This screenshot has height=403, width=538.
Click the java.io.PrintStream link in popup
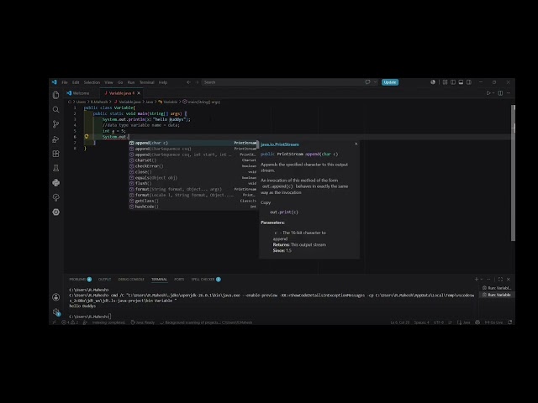[280, 144]
